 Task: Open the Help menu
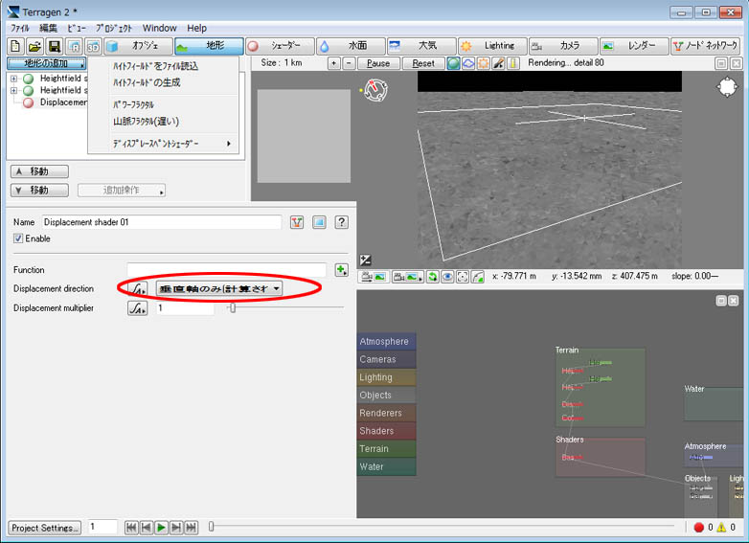(x=196, y=28)
